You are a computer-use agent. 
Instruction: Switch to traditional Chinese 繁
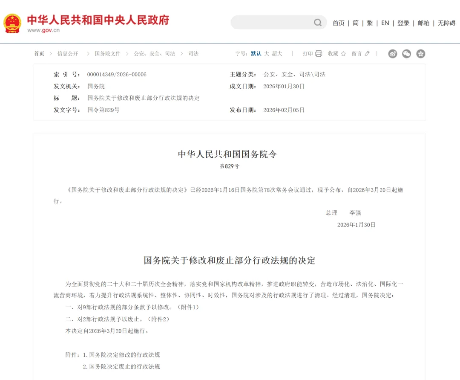click(370, 23)
